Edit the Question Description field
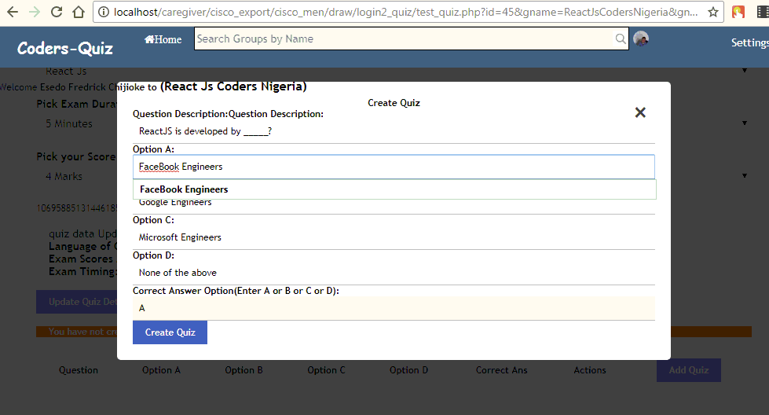Image resolution: width=769 pixels, height=415 pixels. 394,131
